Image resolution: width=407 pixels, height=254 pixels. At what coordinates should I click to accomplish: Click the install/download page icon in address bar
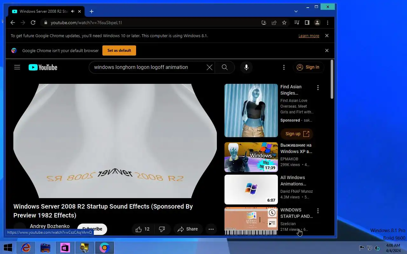click(264, 23)
